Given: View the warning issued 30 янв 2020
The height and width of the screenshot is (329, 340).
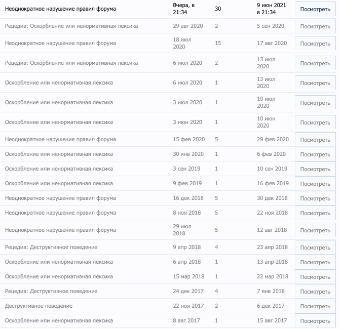Looking at the screenshot, I should [315, 154].
